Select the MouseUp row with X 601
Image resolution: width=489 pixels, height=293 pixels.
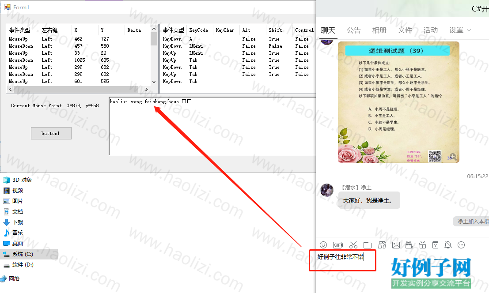[x=78, y=81]
